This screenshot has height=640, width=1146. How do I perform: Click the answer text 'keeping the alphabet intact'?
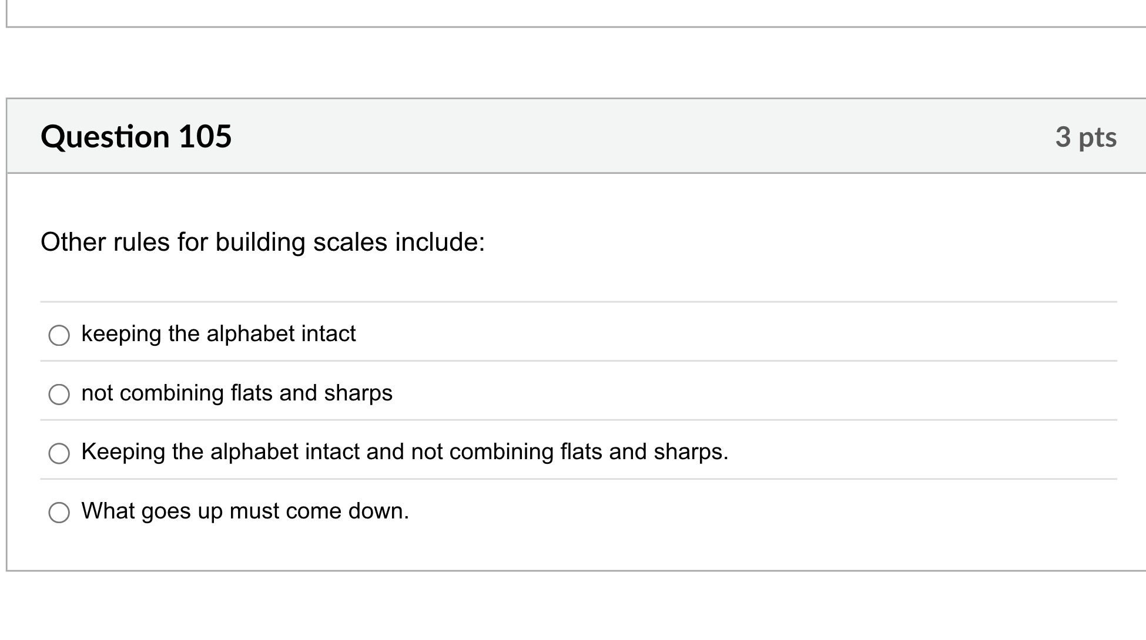point(218,334)
